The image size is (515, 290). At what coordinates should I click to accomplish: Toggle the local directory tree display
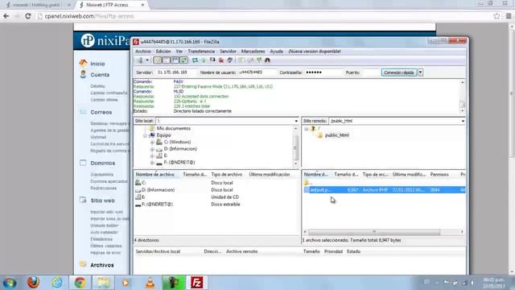[167, 60]
